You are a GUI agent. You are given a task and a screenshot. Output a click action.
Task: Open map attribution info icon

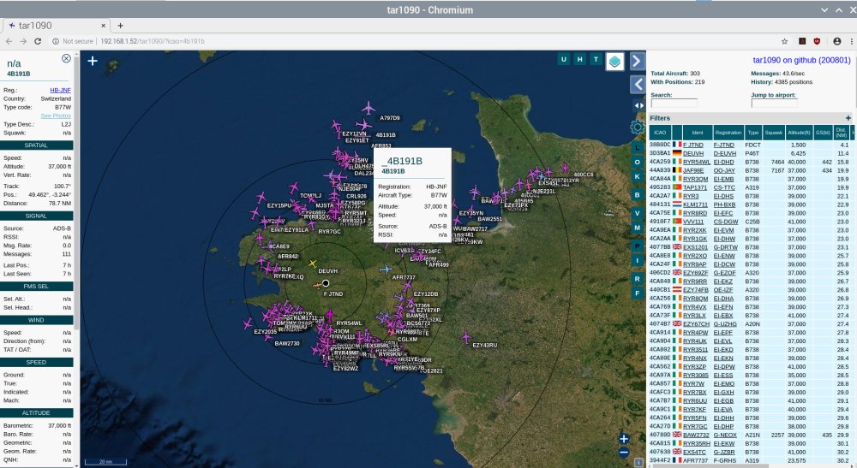tap(638, 462)
